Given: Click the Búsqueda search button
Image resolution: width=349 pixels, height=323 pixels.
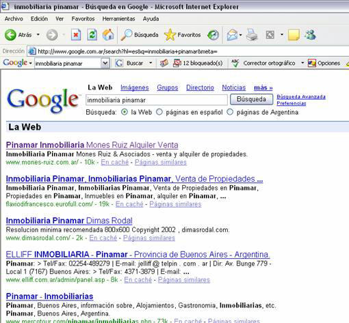Looking at the screenshot, I should click(x=251, y=100).
